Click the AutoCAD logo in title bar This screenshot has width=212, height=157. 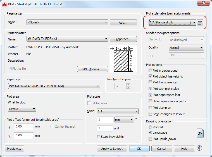[x=4, y=4]
